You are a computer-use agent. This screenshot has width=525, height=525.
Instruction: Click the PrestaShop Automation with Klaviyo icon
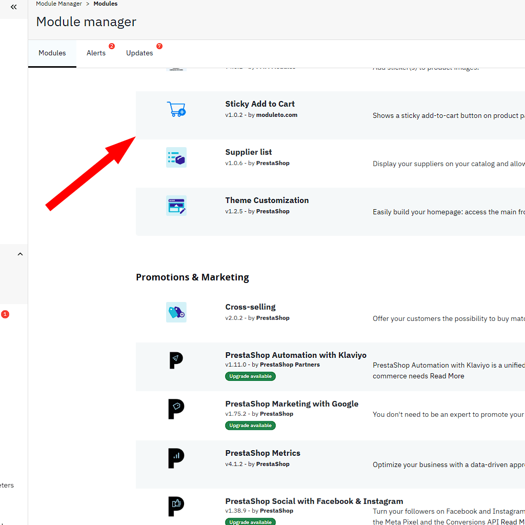pyautogui.click(x=176, y=360)
